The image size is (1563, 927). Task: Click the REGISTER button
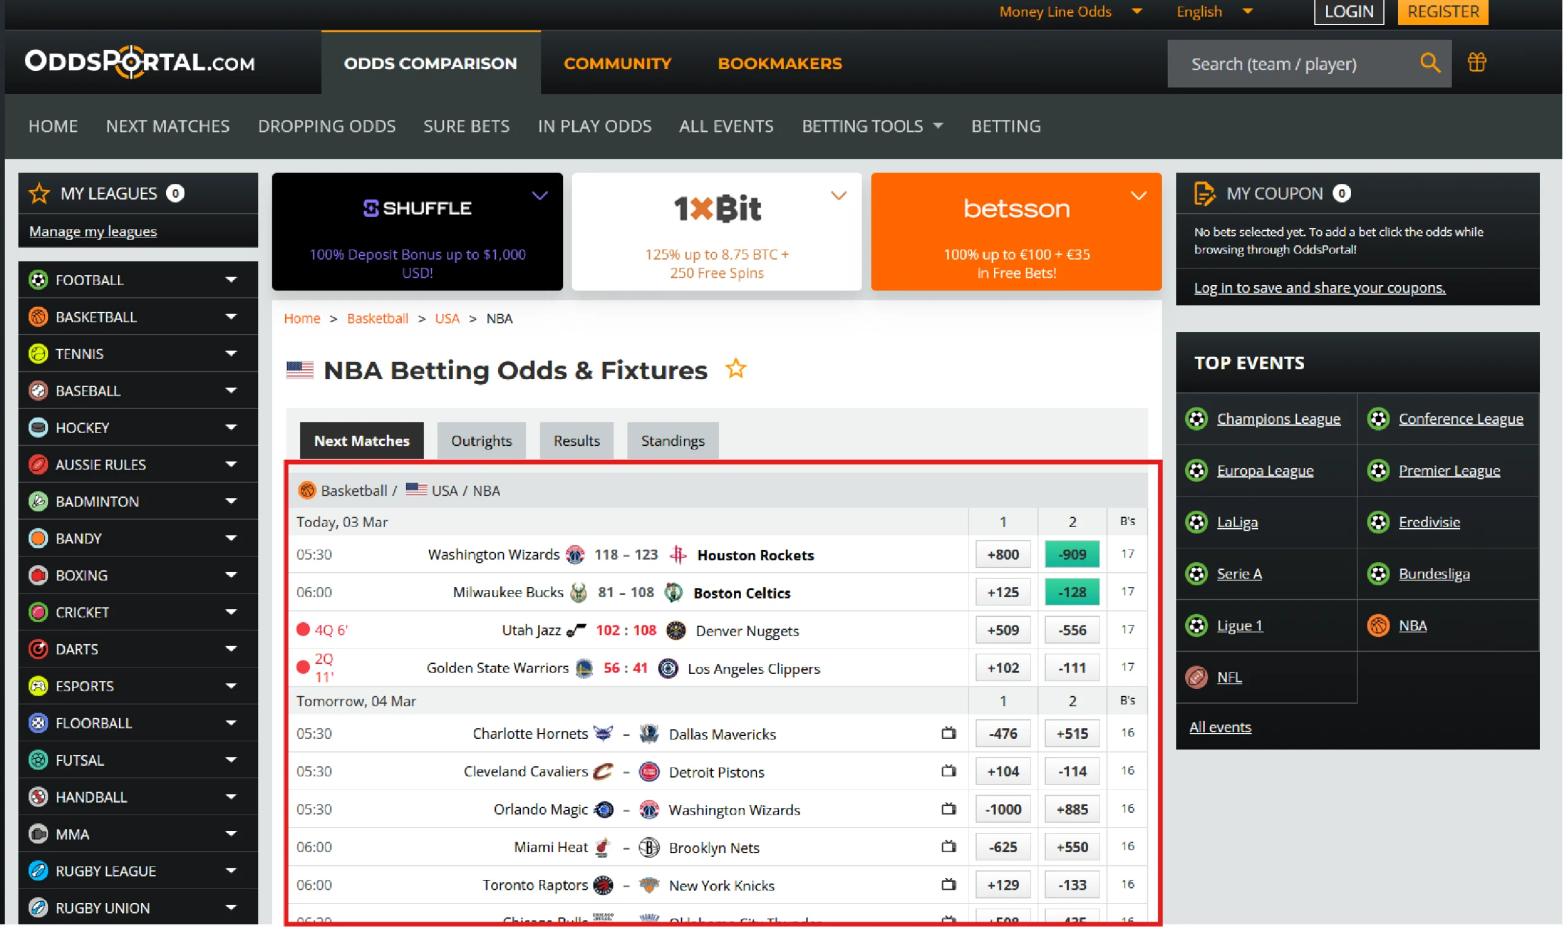click(x=1443, y=12)
